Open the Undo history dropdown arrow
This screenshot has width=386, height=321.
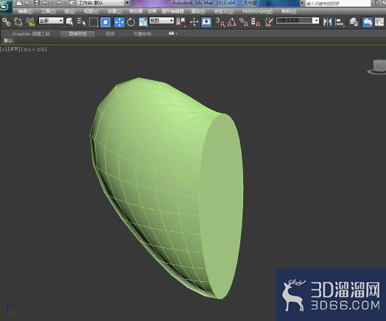(x=52, y=3)
